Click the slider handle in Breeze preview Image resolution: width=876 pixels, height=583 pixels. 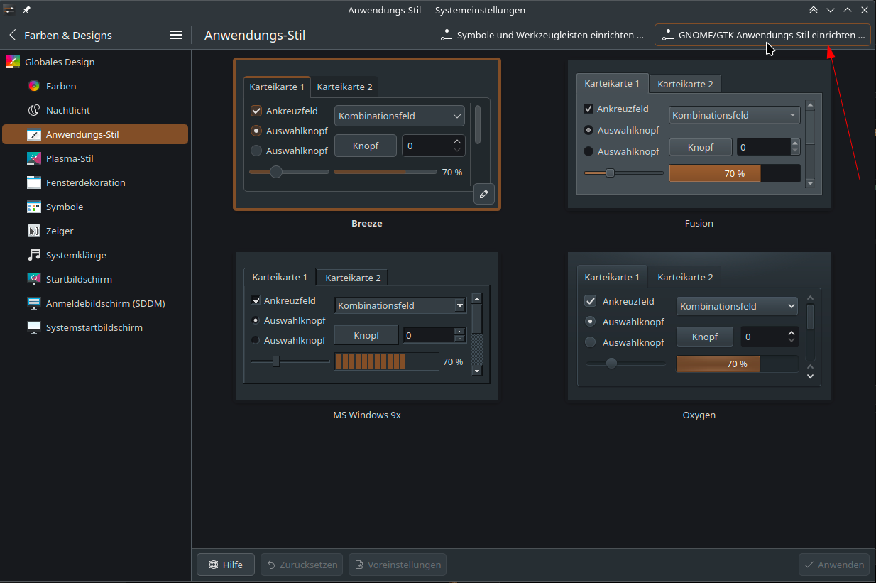tap(276, 171)
